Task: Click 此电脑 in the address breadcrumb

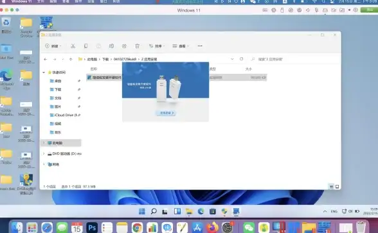Action: pyautogui.click(x=92, y=59)
